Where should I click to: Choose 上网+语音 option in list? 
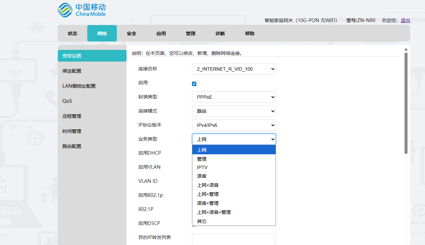click(x=234, y=185)
